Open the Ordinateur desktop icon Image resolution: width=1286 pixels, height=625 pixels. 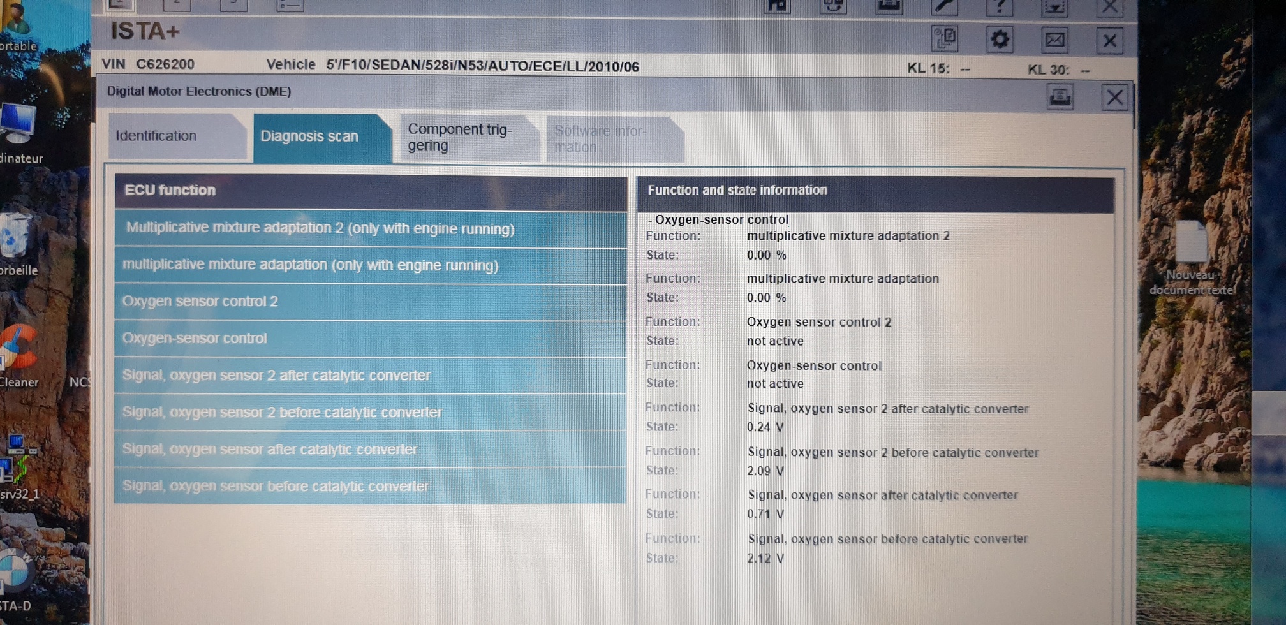click(18, 133)
